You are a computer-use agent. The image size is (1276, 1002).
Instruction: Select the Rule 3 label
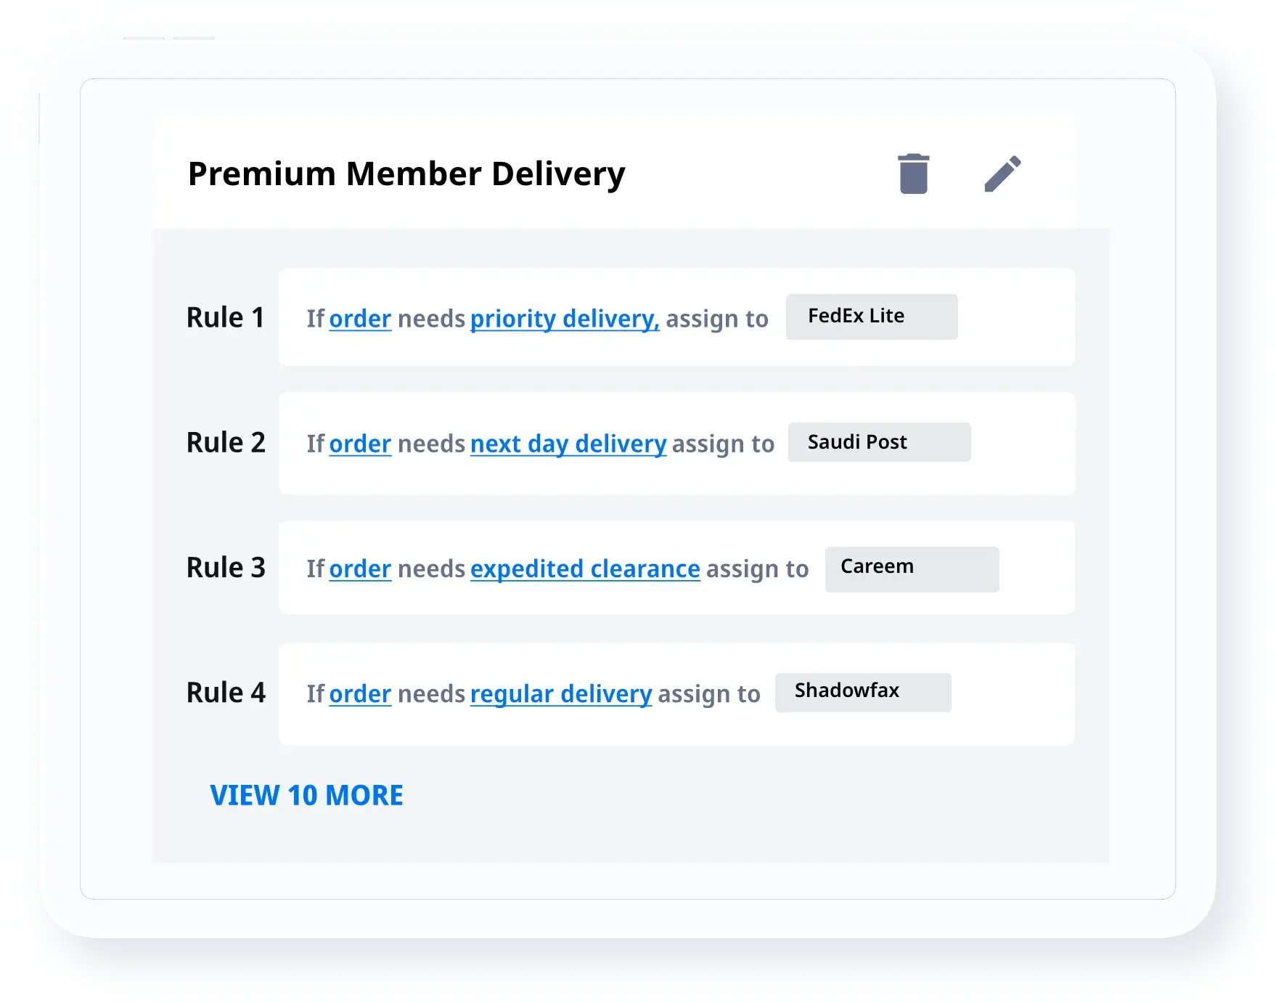tap(226, 567)
